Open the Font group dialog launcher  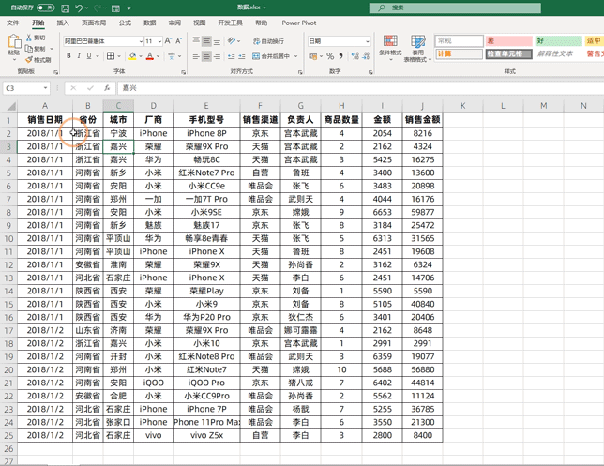pos(184,72)
